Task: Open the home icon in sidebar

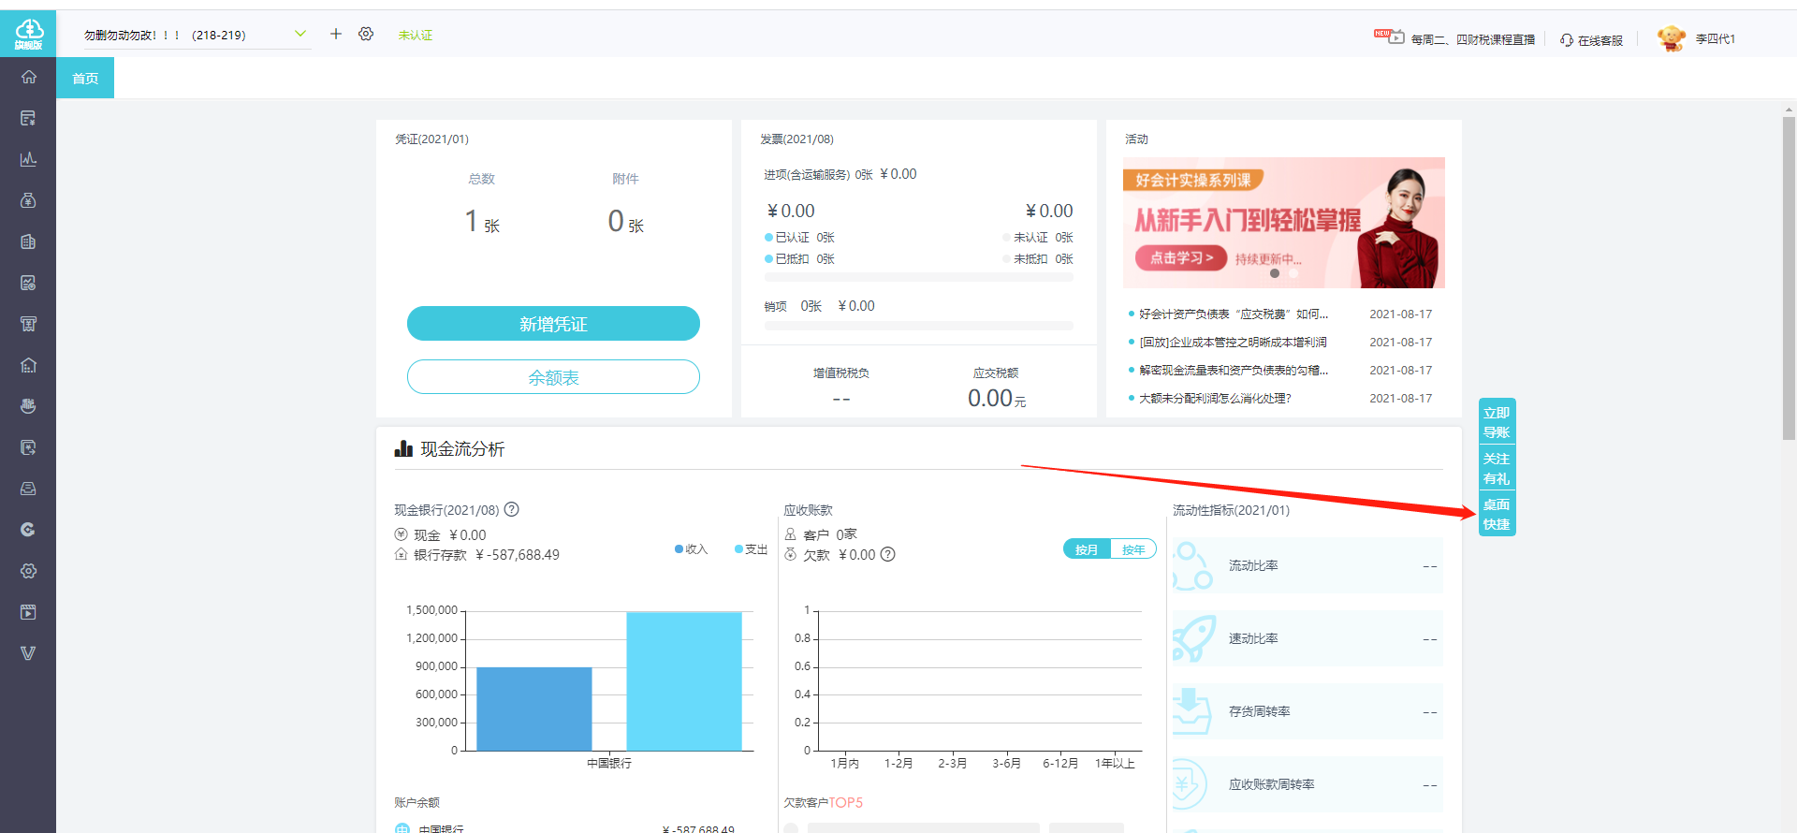Action: click(x=28, y=77)
